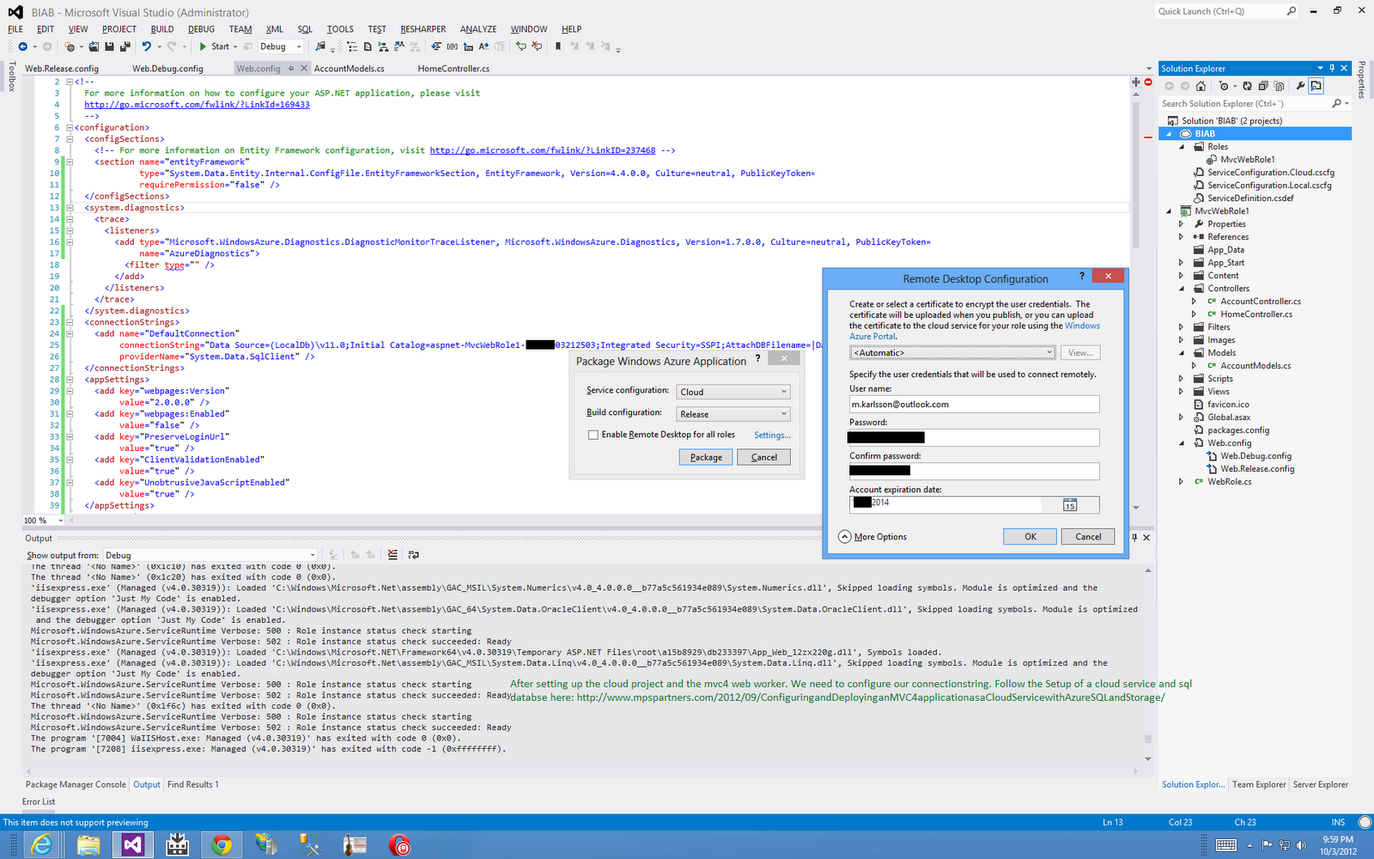The height and width of the screenshot is (859, 1374).
Task: Switch to the Team Explorer tab
Action: click(x=1259, y=784)
